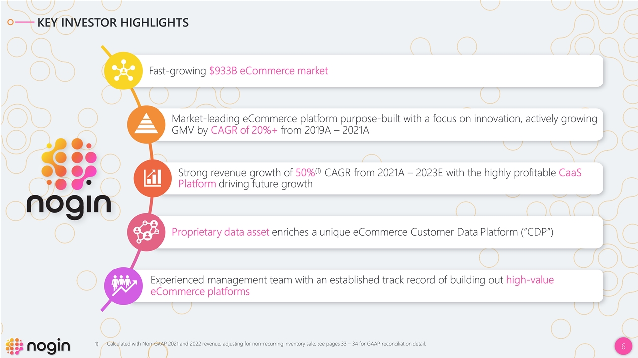Screen dimensions: 638x358
Task: Click the "Proprietary data asset" highlighted text
Action: point(220,232)
